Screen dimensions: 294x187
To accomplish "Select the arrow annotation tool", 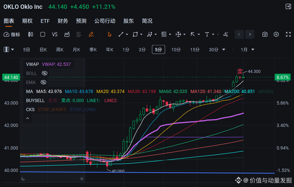I will click(x=193, y=34).
